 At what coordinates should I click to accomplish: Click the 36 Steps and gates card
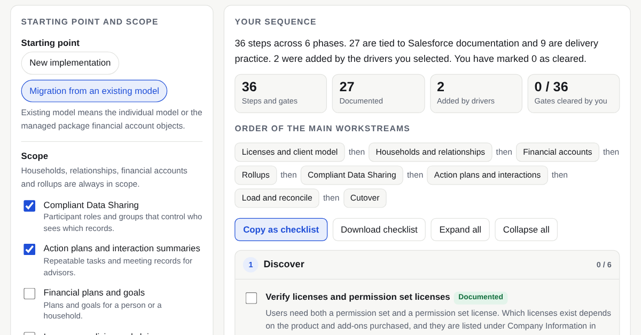coord(281,93)
